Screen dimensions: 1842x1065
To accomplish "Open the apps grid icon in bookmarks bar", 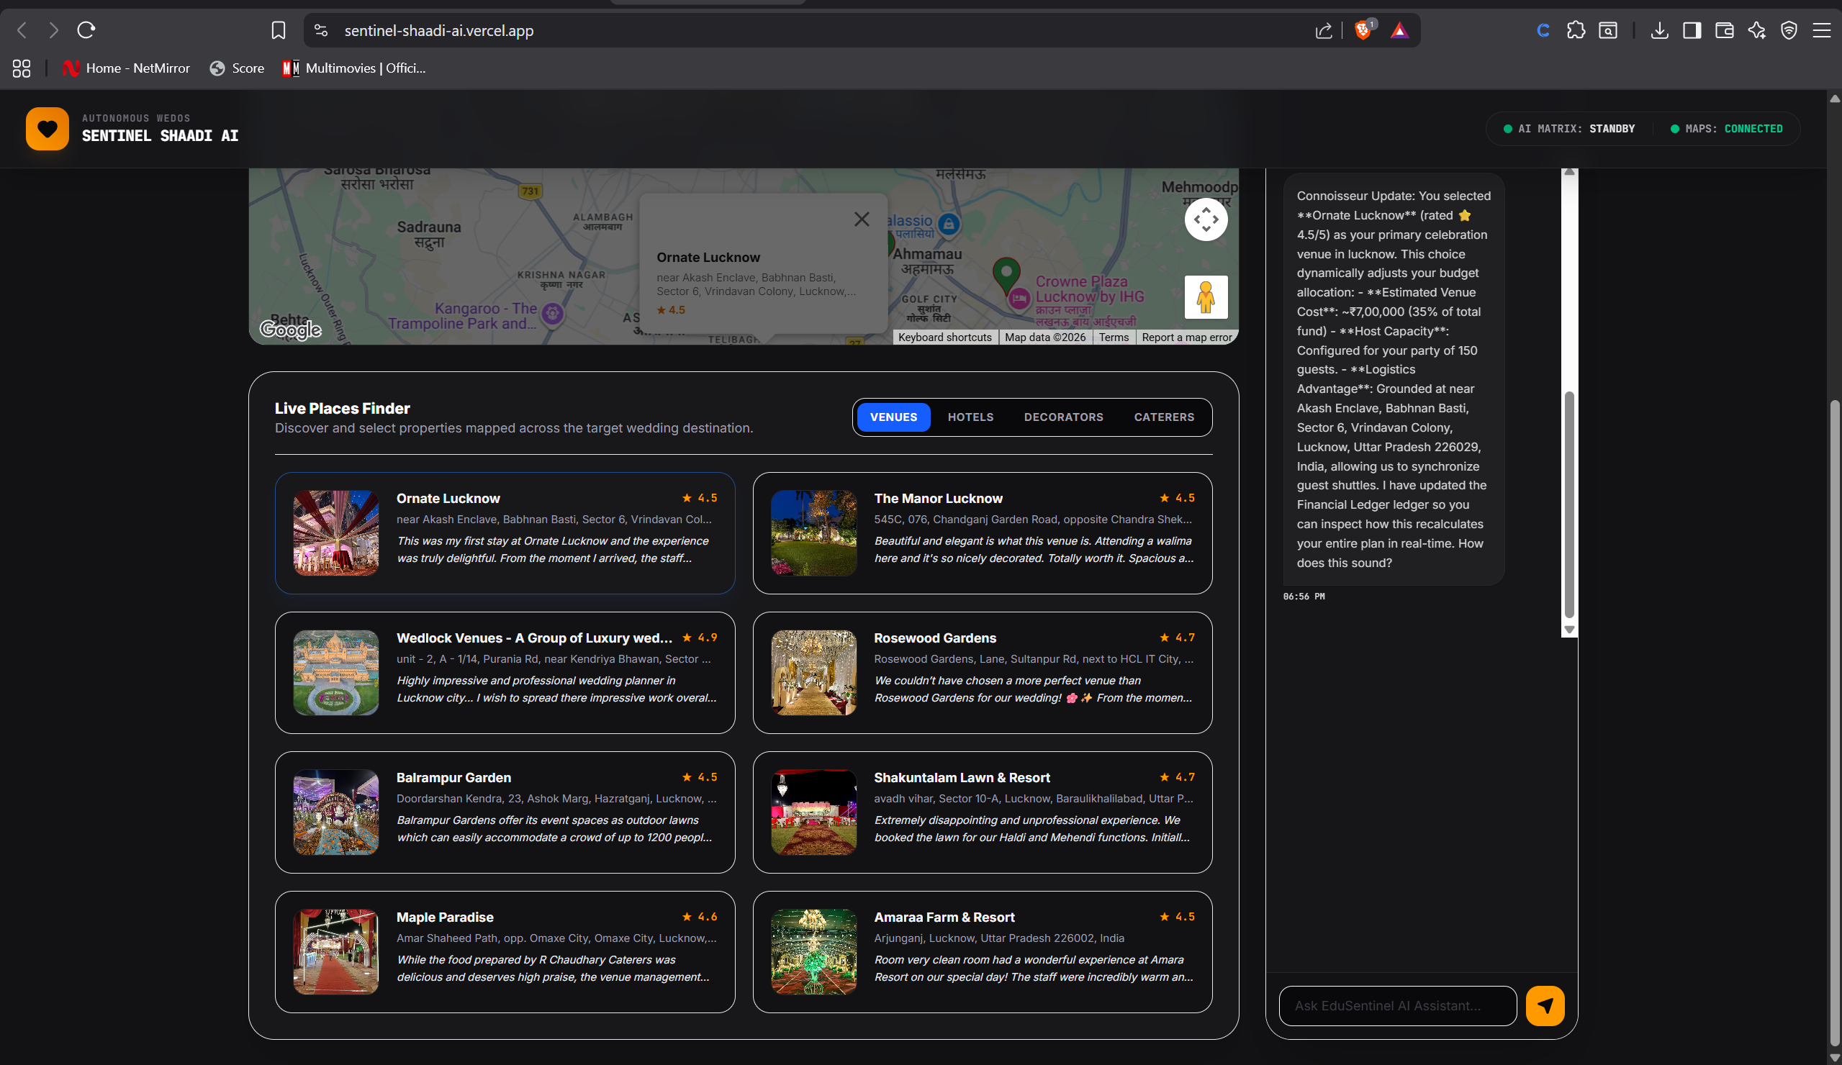I will pyautogui.click(x=21, y=68).
